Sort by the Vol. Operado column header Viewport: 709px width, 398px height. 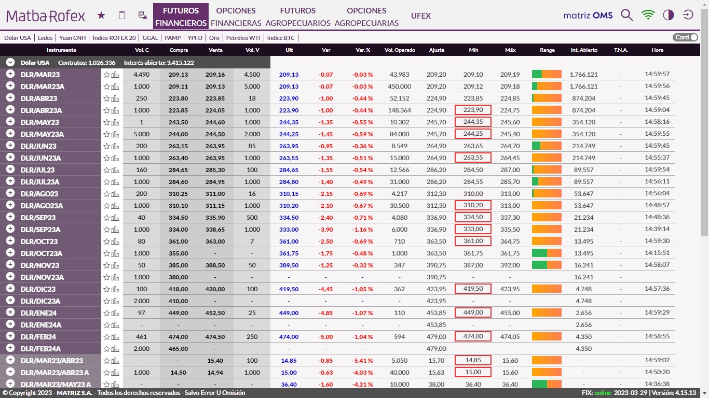coord(399,50)
